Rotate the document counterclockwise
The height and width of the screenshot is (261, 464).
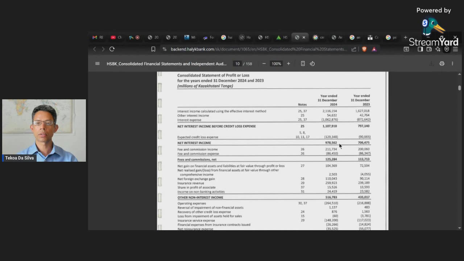coord(312,63)
